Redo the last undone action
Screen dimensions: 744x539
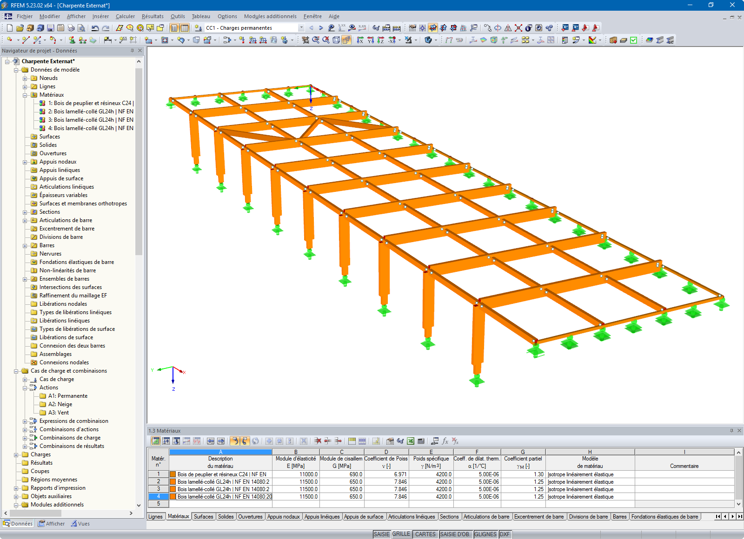106,28
